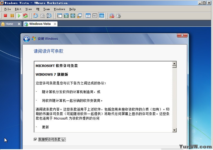Click the 安装 Windows dialog title

coord(48,39)
